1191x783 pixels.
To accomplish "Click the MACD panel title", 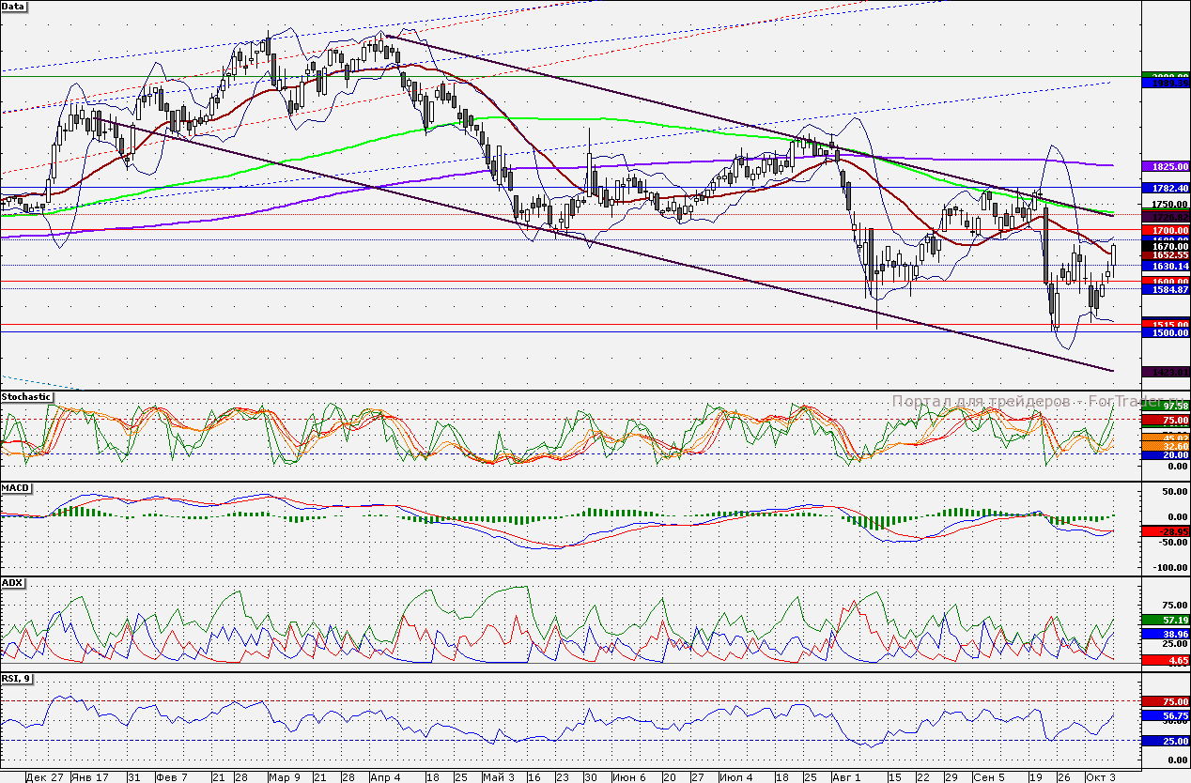I will [16, 487].
